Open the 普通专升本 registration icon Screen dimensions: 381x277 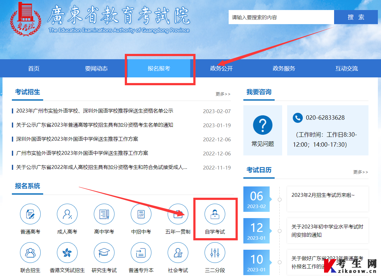[141, 253]
